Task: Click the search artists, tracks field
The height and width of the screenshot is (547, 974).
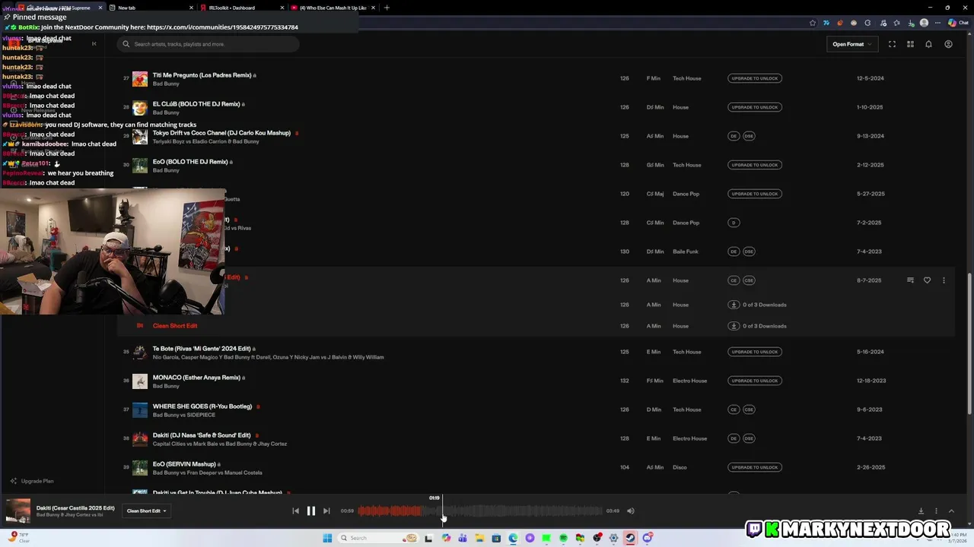Action: [208, 44]
